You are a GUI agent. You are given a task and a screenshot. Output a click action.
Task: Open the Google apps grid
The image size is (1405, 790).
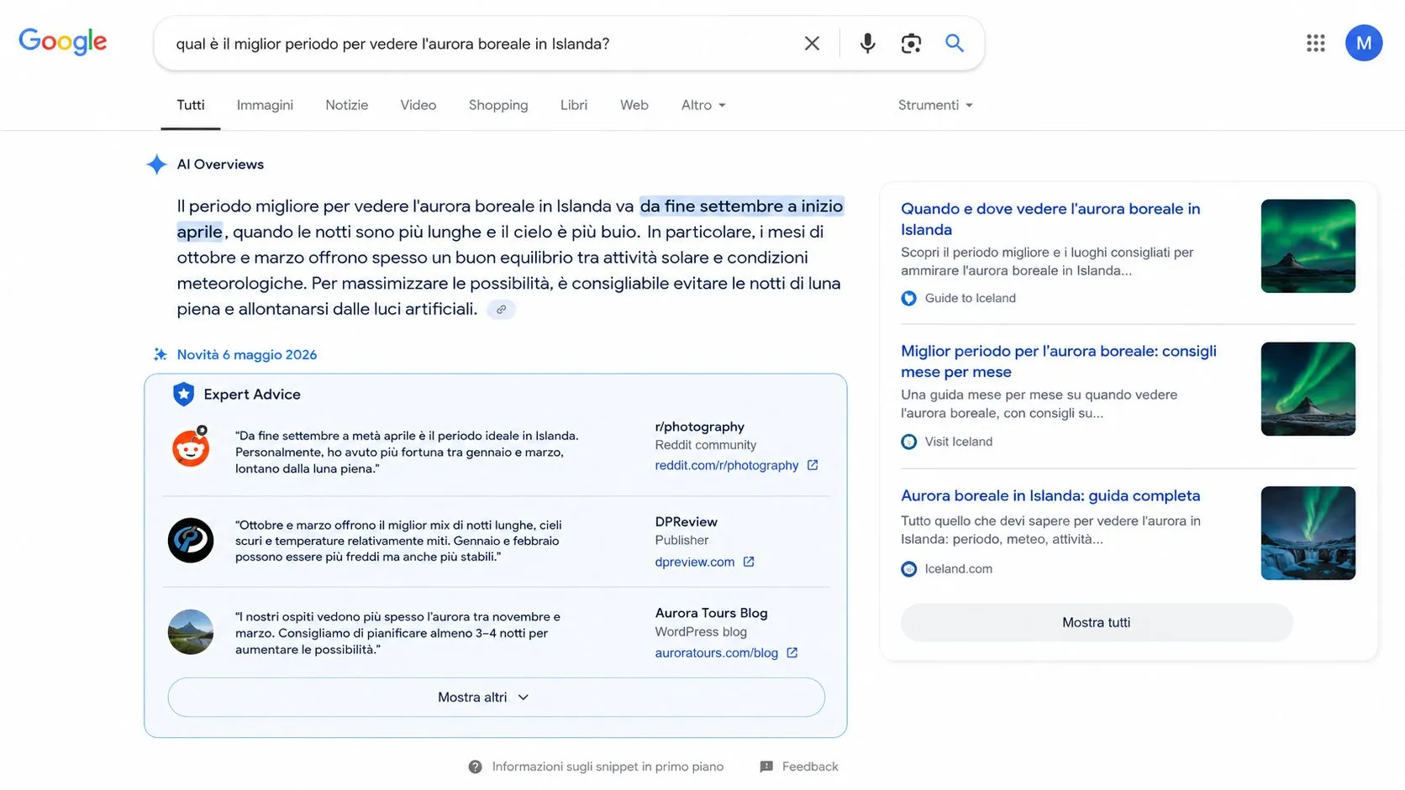coord(1316,43)
